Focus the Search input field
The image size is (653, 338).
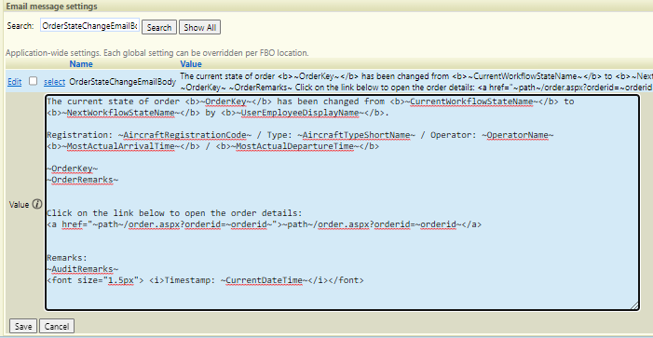point(90,25)
